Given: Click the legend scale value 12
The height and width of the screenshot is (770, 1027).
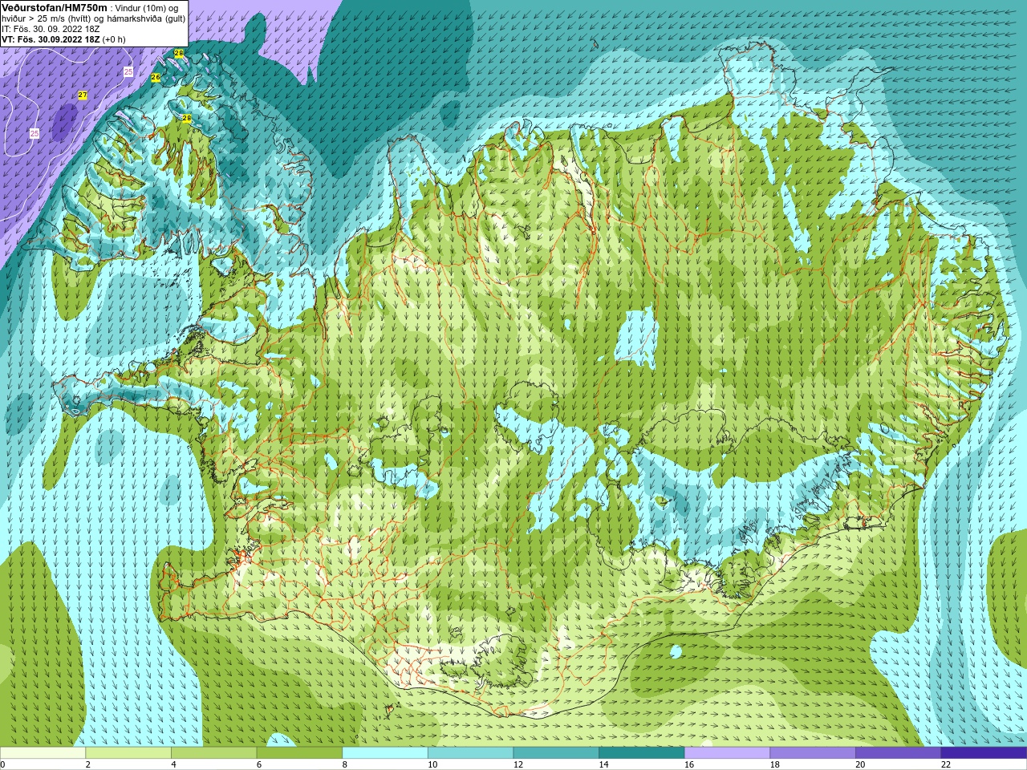Looking at the screenshot, I should (x=518, y=764).
